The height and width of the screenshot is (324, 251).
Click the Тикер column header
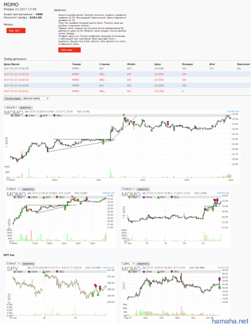click(76, 64)
